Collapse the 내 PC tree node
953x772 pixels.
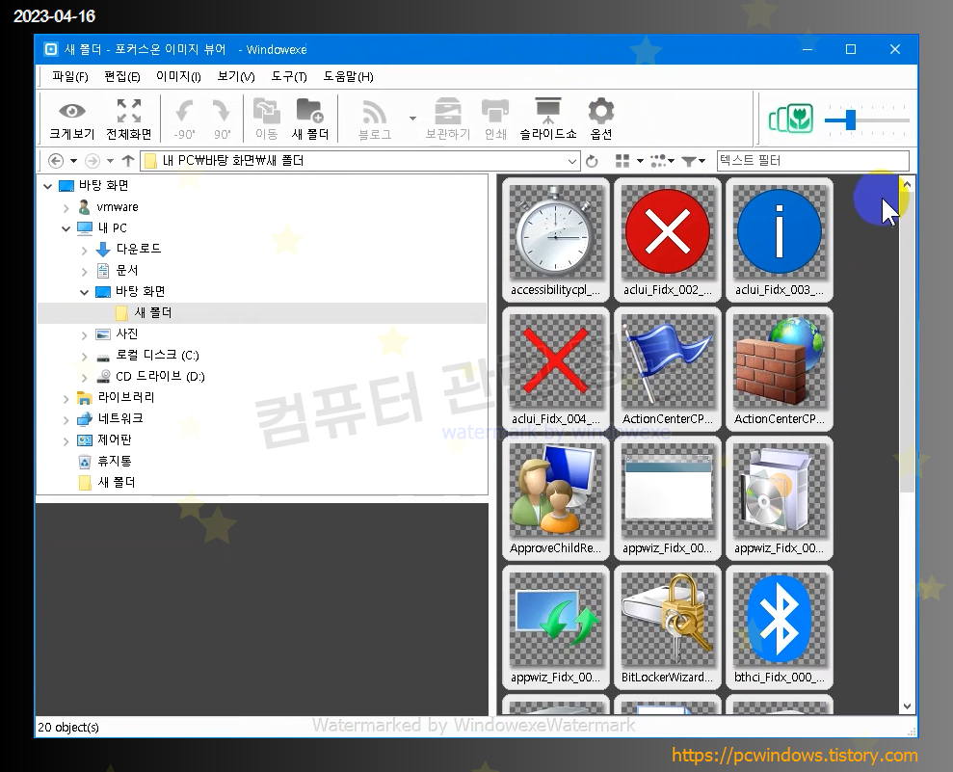66,228
